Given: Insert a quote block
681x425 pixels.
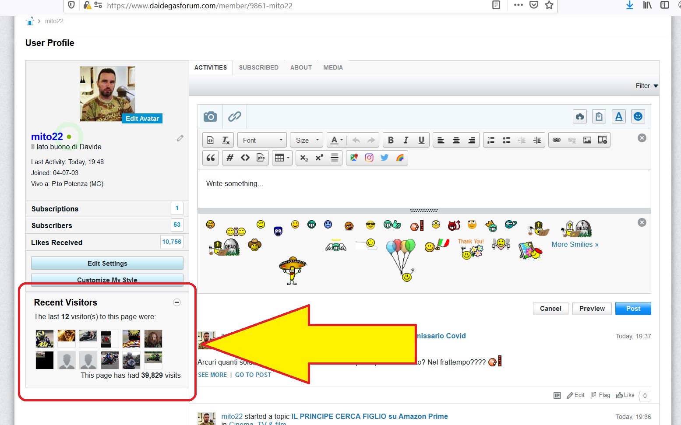Looking at the screenshot, I should 211,158.
